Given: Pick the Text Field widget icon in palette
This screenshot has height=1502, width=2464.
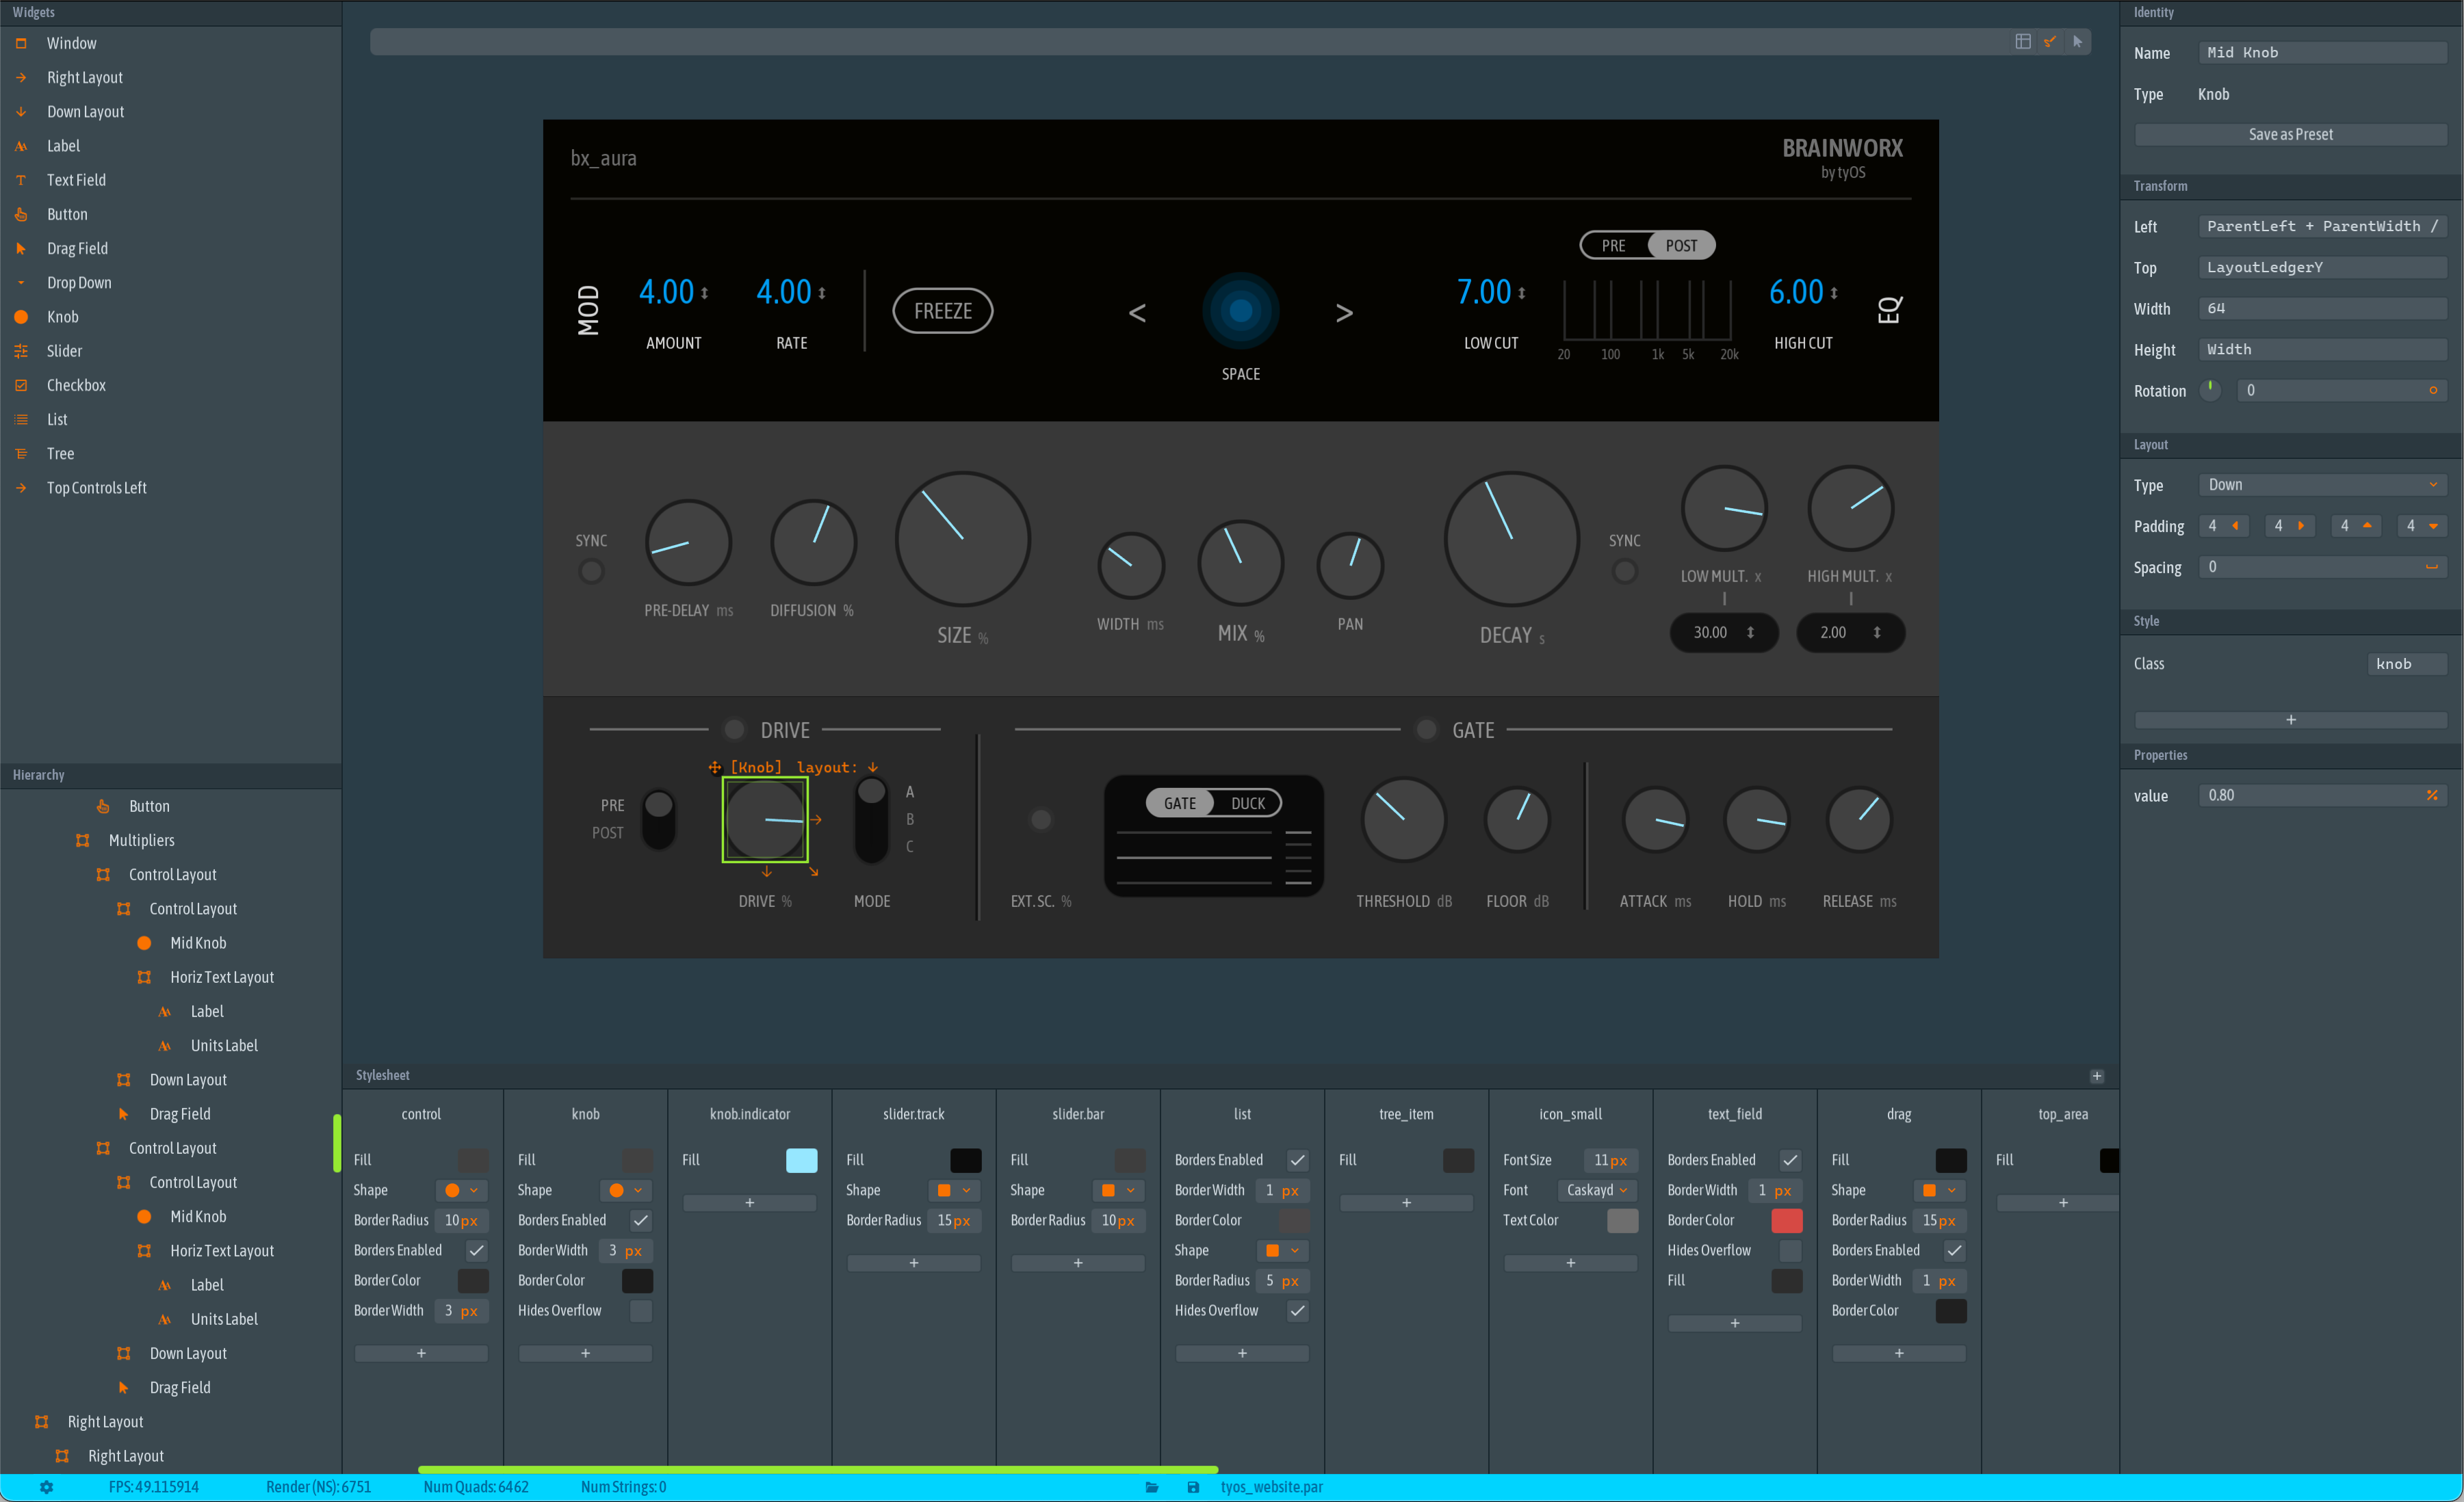Looking at the screenshot, I should 21,180.
